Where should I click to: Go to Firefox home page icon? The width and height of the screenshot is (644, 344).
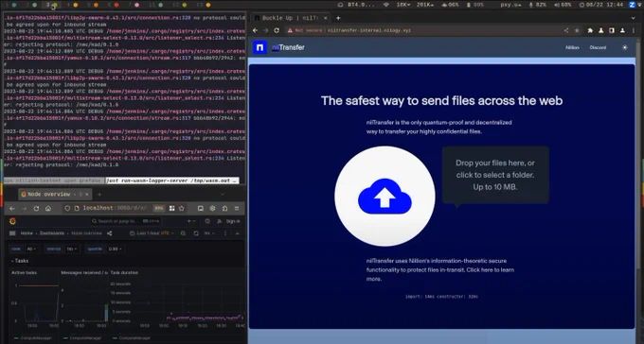tap(48, 208)
